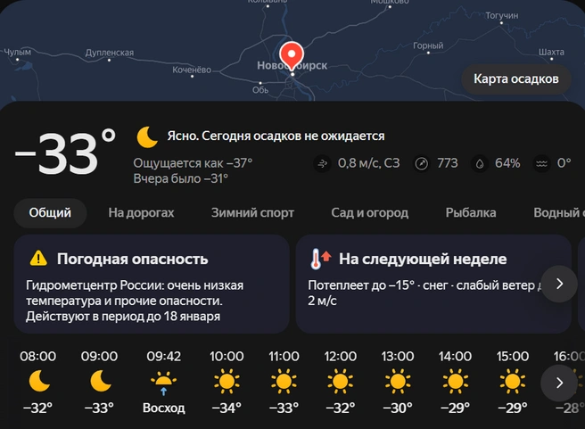This screenshot has width=585, height=429.
Task: Click the humidity value 64%
Action: pos(507,163)
